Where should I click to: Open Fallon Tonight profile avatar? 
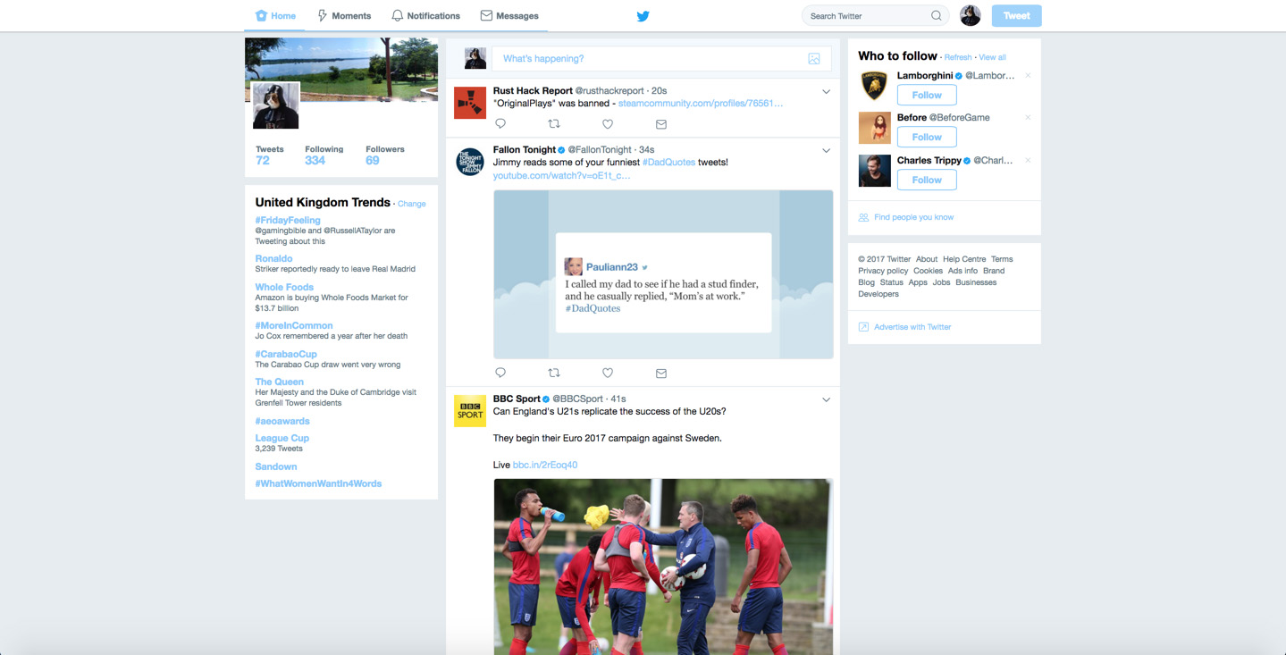pos(470,161)
